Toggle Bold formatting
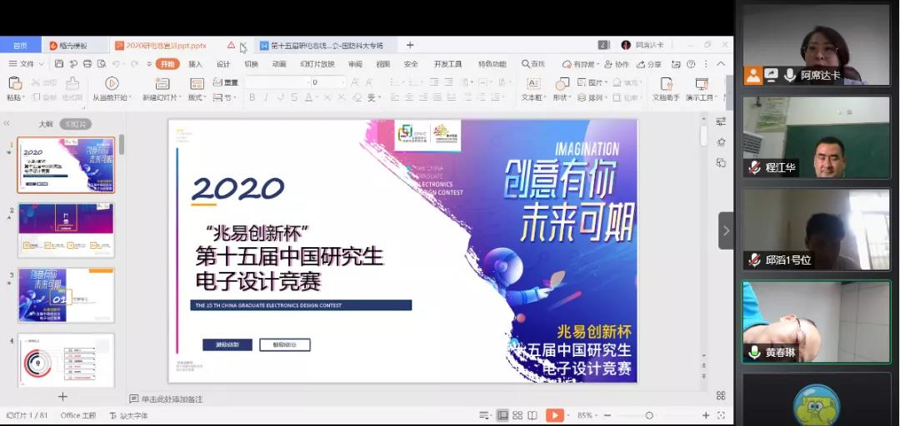 click(252, 98)
